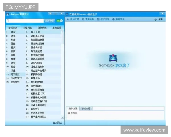Select the game introduction (游戏介绍) tab

point(86,108)
